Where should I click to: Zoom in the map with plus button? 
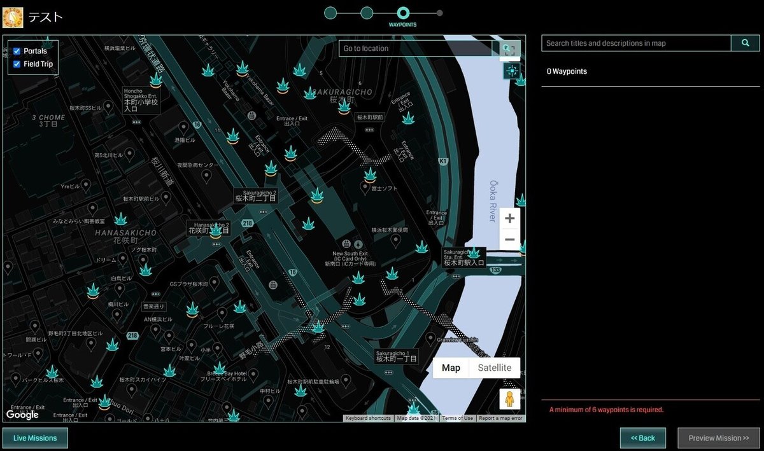[x=509, y=218]
